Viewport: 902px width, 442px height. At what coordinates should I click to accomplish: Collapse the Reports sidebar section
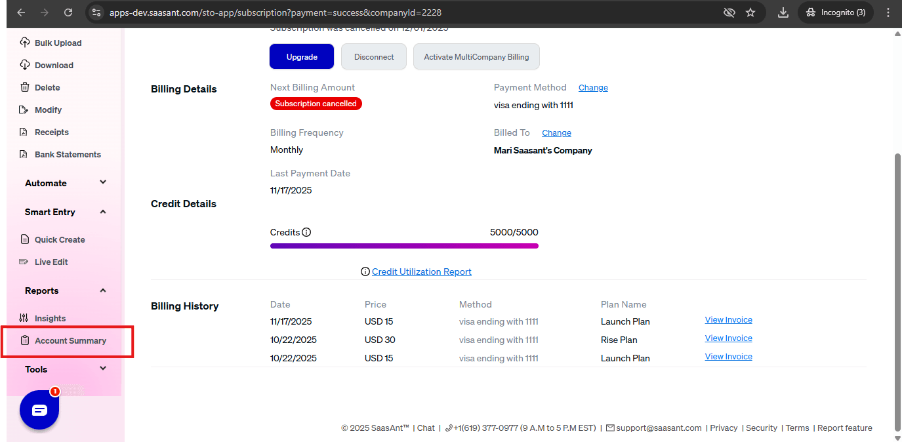(x=103, y=291)
